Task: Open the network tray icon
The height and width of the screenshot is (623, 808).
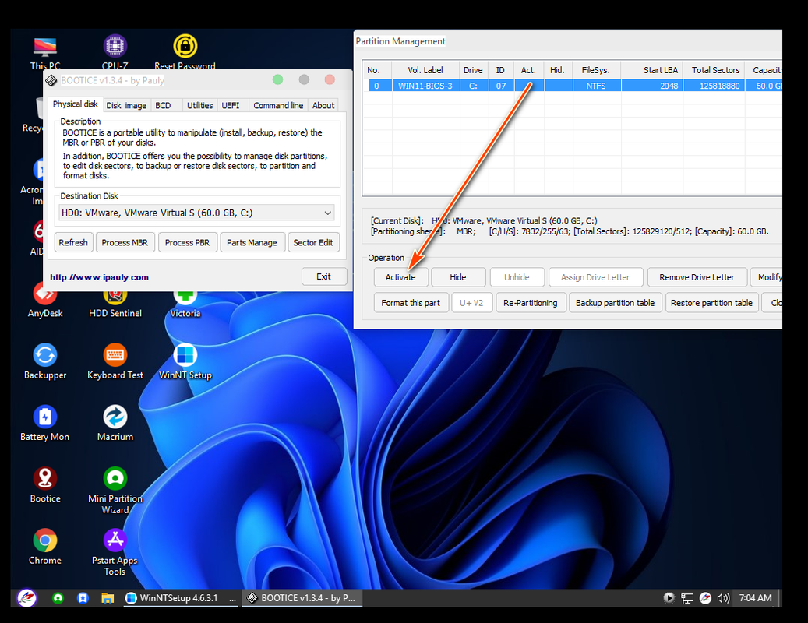Action: [687, 598]
